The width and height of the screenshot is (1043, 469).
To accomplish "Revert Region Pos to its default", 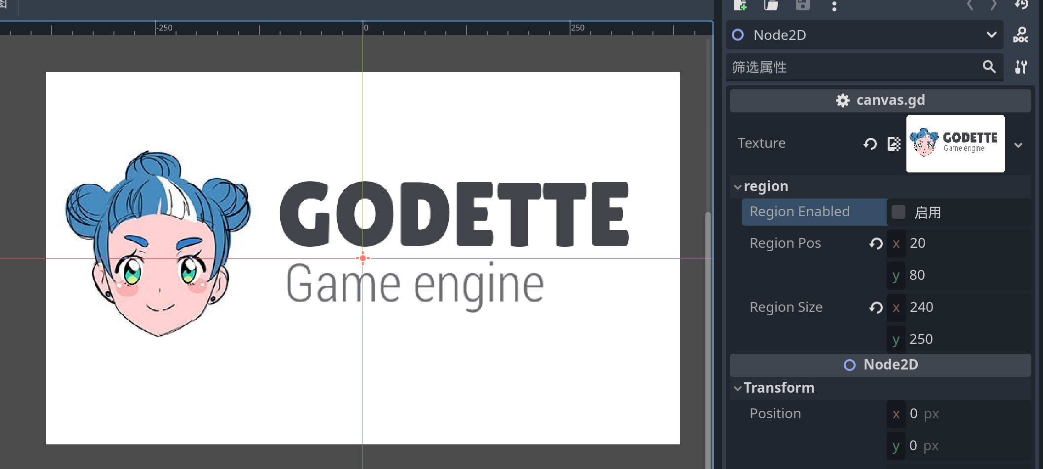I will (876, 243).
